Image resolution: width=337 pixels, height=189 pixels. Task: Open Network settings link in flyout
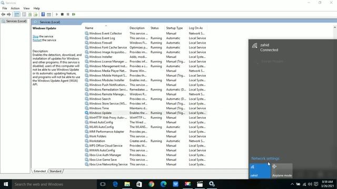[265, 159]
